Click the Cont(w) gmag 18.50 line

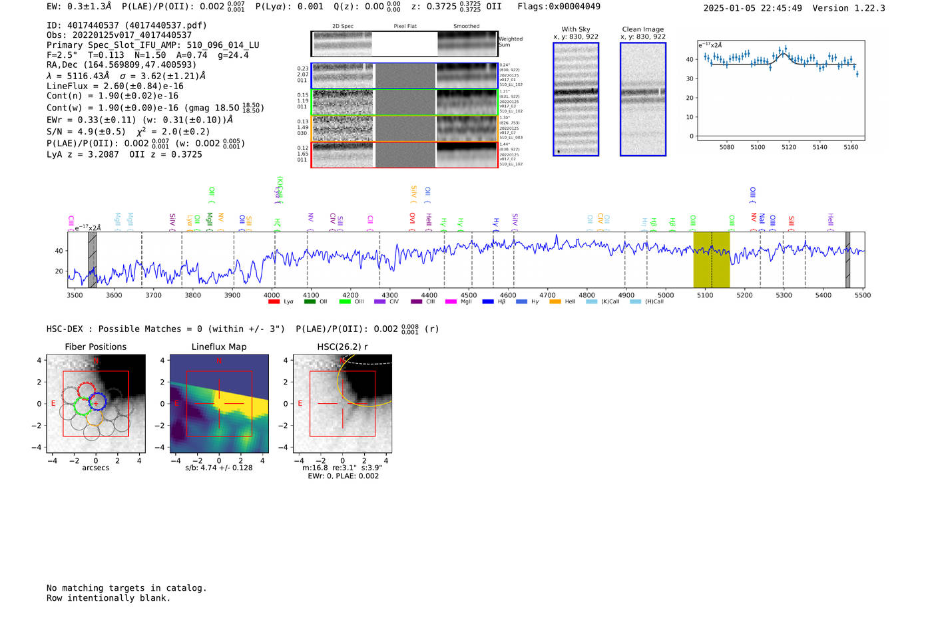[155, 108]
